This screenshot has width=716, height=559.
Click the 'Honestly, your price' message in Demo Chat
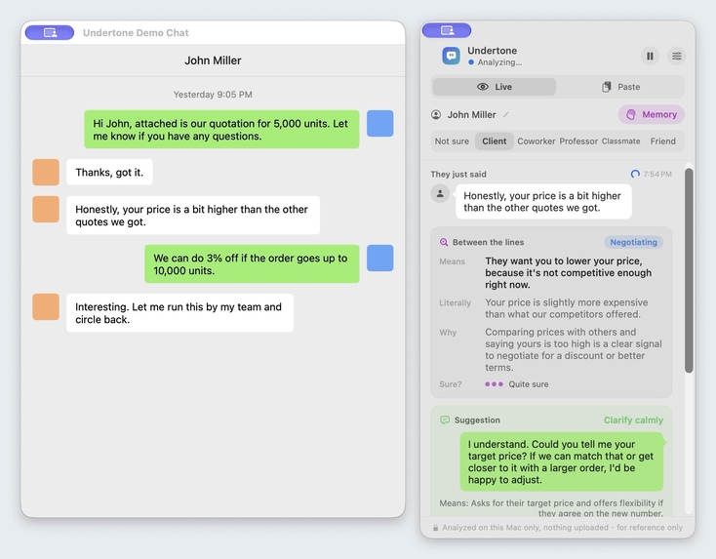pyautogui.click(x=193, y=215)
